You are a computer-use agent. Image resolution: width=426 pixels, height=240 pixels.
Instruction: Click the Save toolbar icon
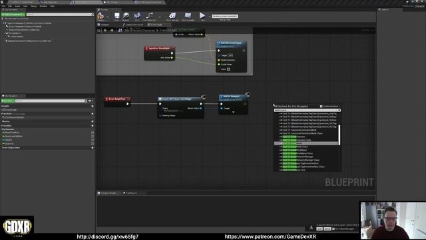[x=117, y=16]
